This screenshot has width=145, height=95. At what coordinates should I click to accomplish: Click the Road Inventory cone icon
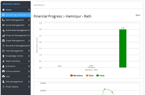tap(3, 61)
